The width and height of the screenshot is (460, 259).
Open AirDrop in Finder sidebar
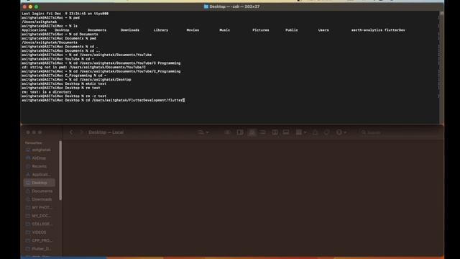click(x=39, y=158)
